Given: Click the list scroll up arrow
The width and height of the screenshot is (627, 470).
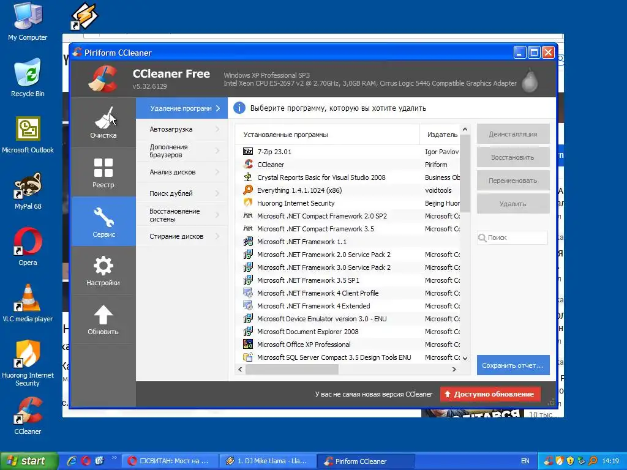Looking at the screenshot, I should [465, 130].
